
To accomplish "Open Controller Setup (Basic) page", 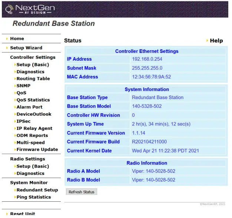I will coord(33,65).
